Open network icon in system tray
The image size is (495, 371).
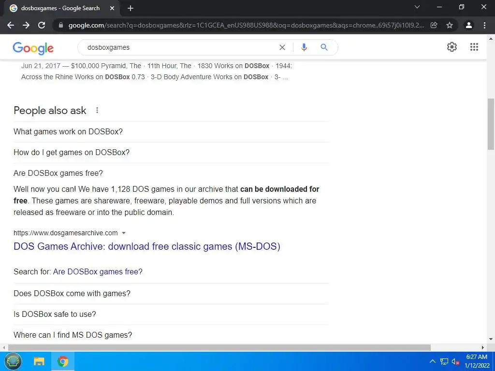pyautogui.click(x=444, y=361)
